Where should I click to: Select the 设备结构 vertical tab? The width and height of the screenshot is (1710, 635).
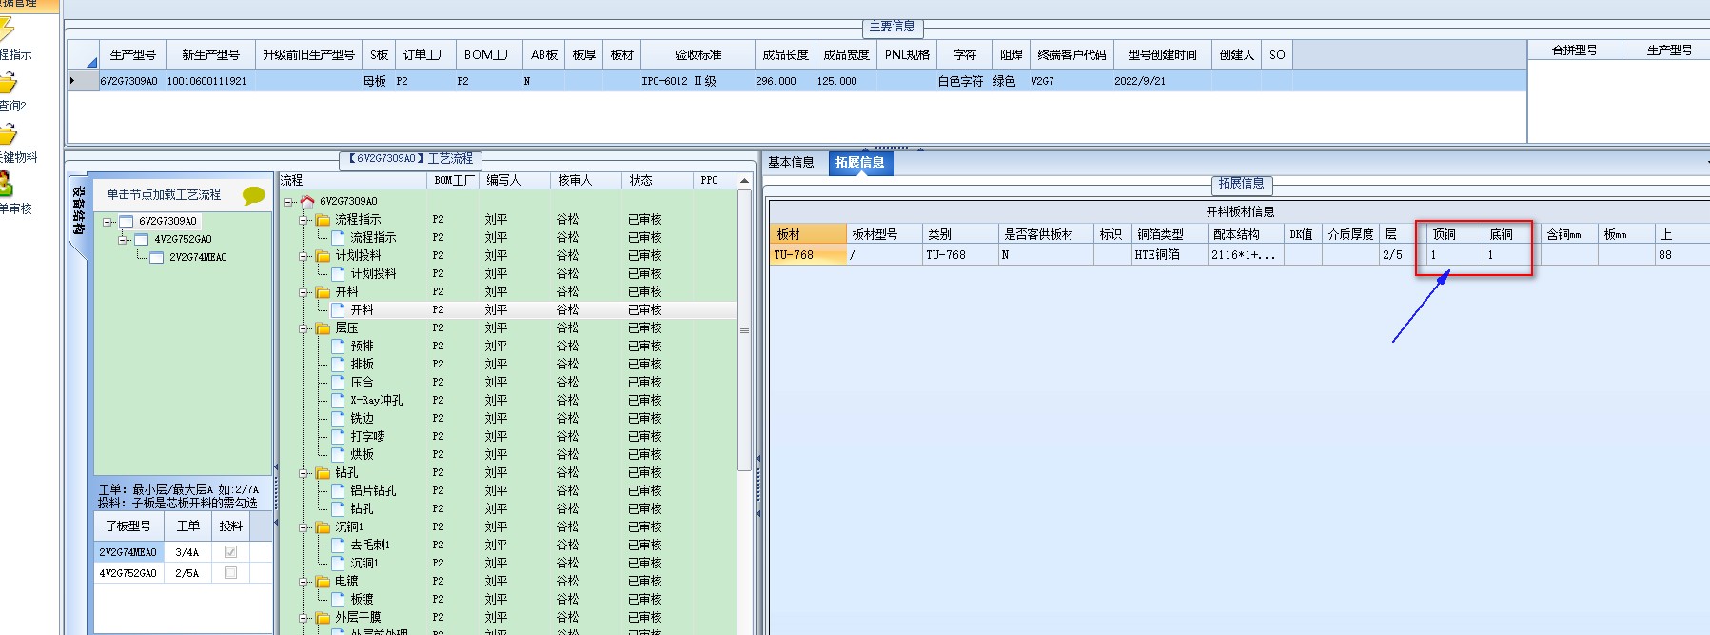[78, 211]
